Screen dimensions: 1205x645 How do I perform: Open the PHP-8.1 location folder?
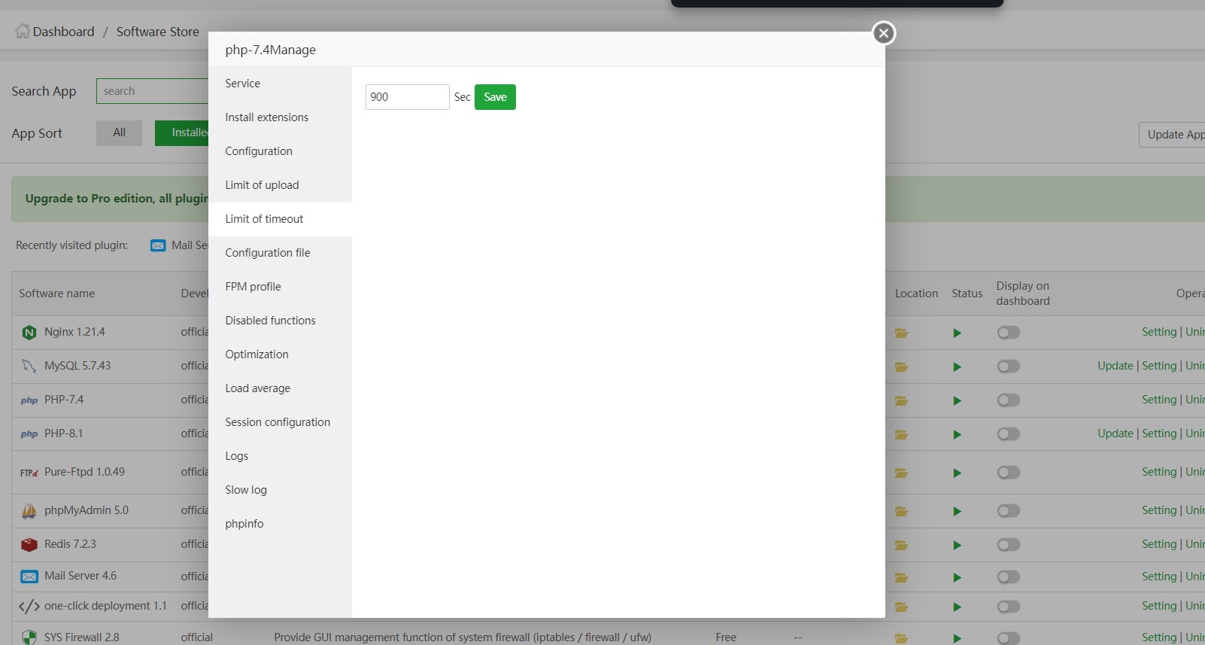click(x=901, y=434)
